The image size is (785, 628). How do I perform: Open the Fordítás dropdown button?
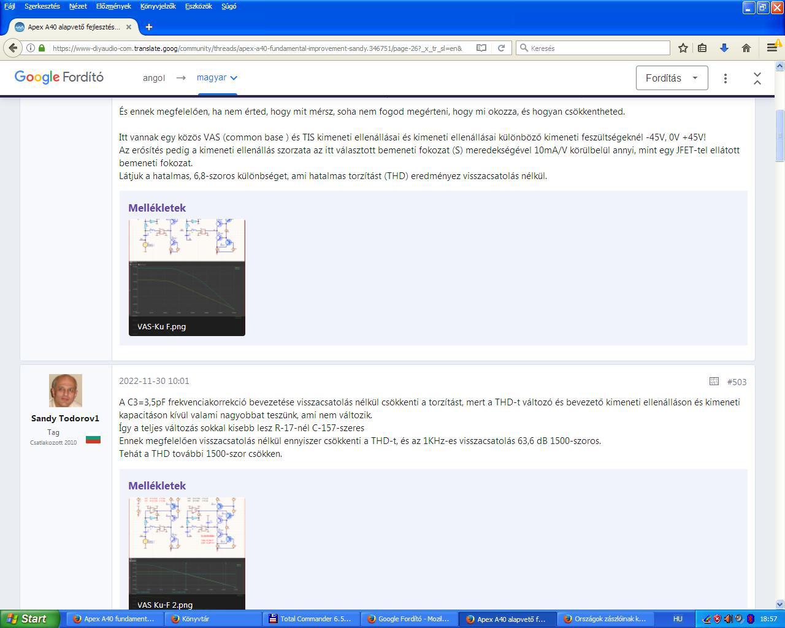point(672,78)
